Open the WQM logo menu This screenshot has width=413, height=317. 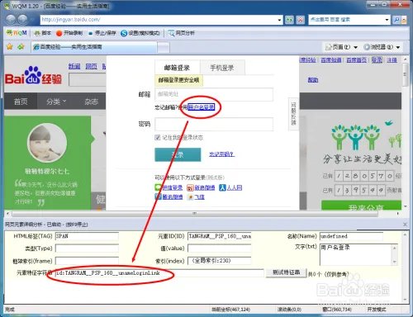tap(17, 33)
